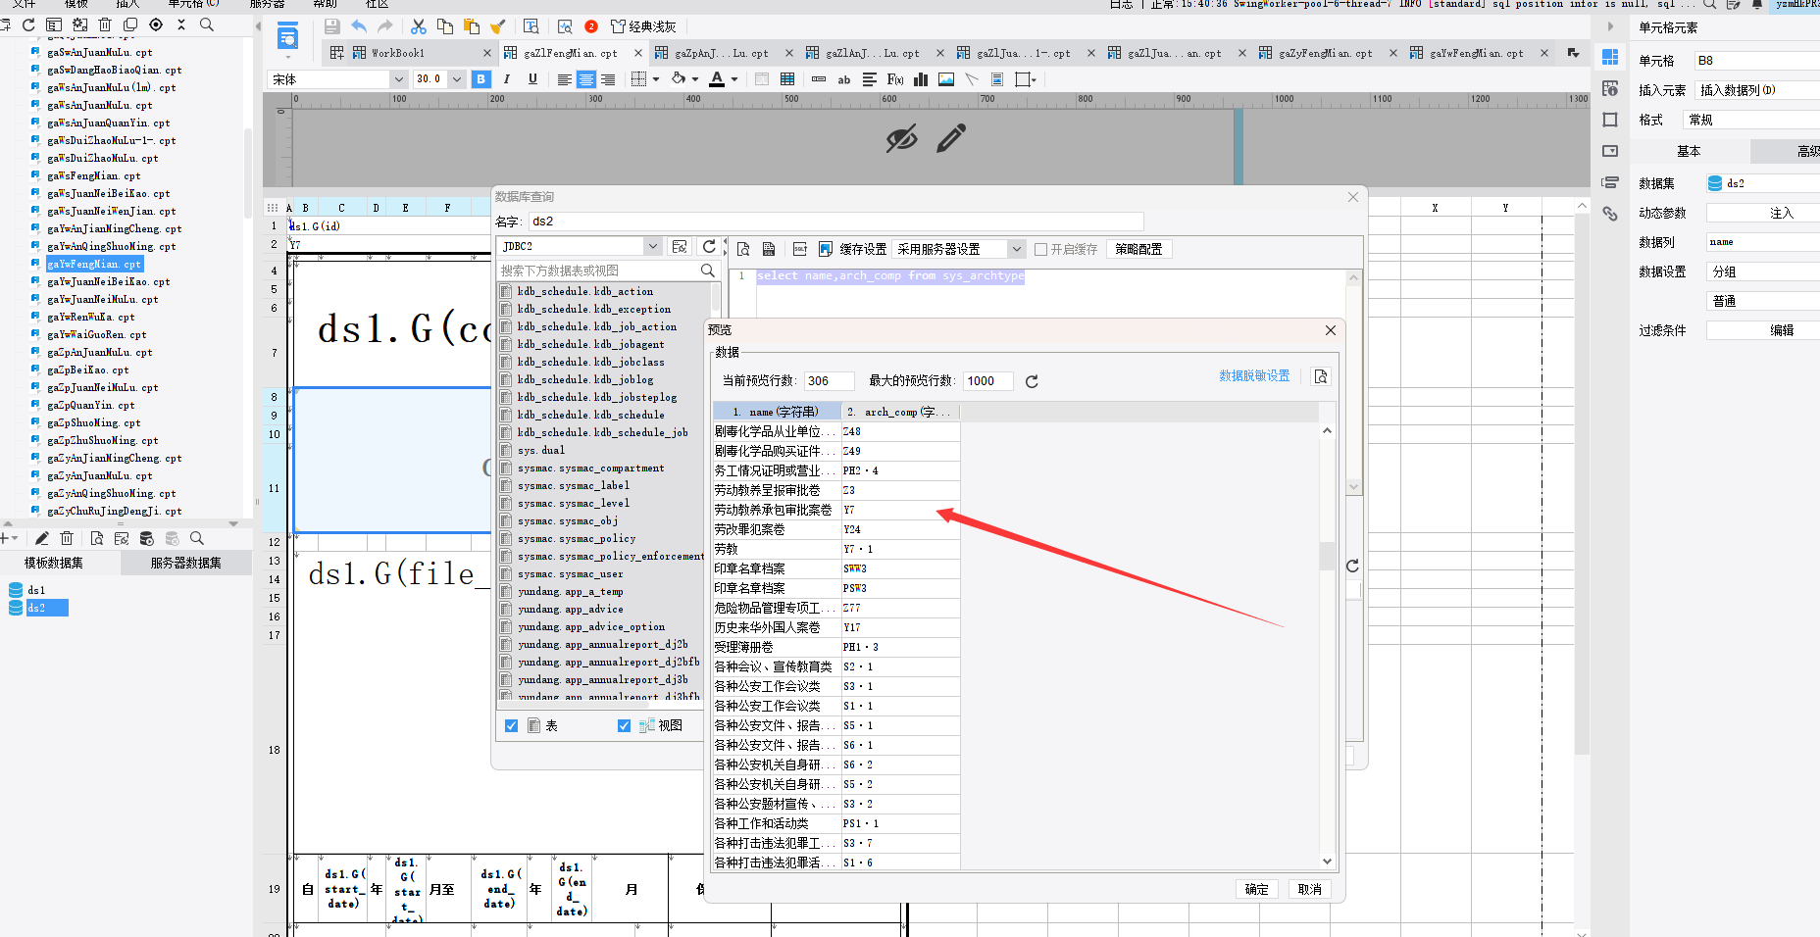Toggle bold formatting button

(x=480, y=79)
